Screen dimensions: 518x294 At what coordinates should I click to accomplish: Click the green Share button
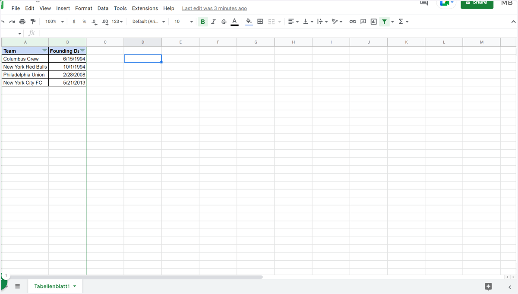(477, 3)
